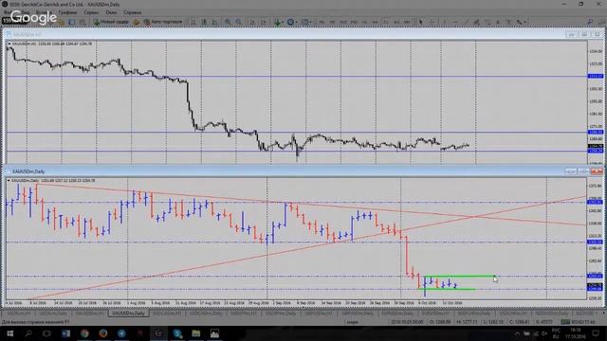Open Chrome from the taskbar

[84, 332]
